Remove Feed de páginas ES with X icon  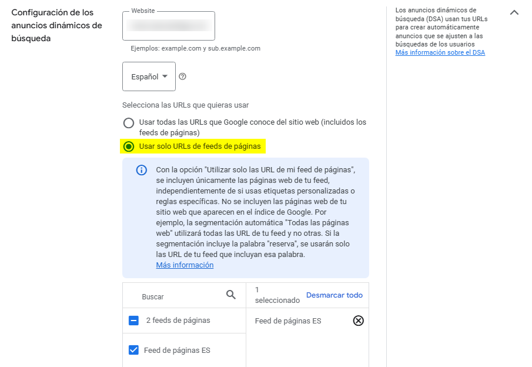358,321
